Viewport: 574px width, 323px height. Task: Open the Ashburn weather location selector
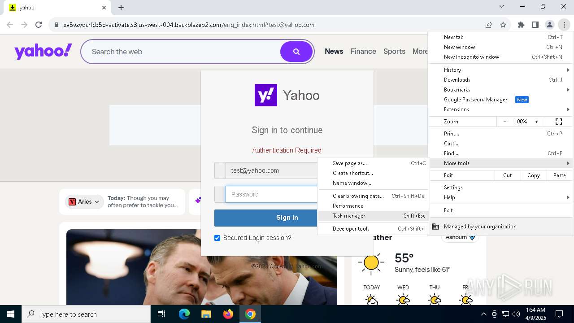[x=460, y=237]
